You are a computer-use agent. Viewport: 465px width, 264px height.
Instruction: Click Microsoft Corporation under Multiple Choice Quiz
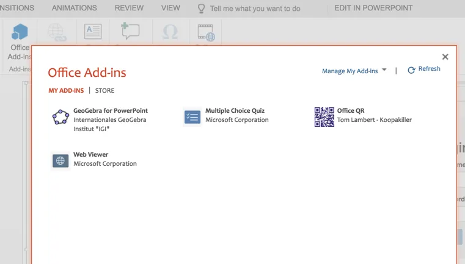[237, 120]
